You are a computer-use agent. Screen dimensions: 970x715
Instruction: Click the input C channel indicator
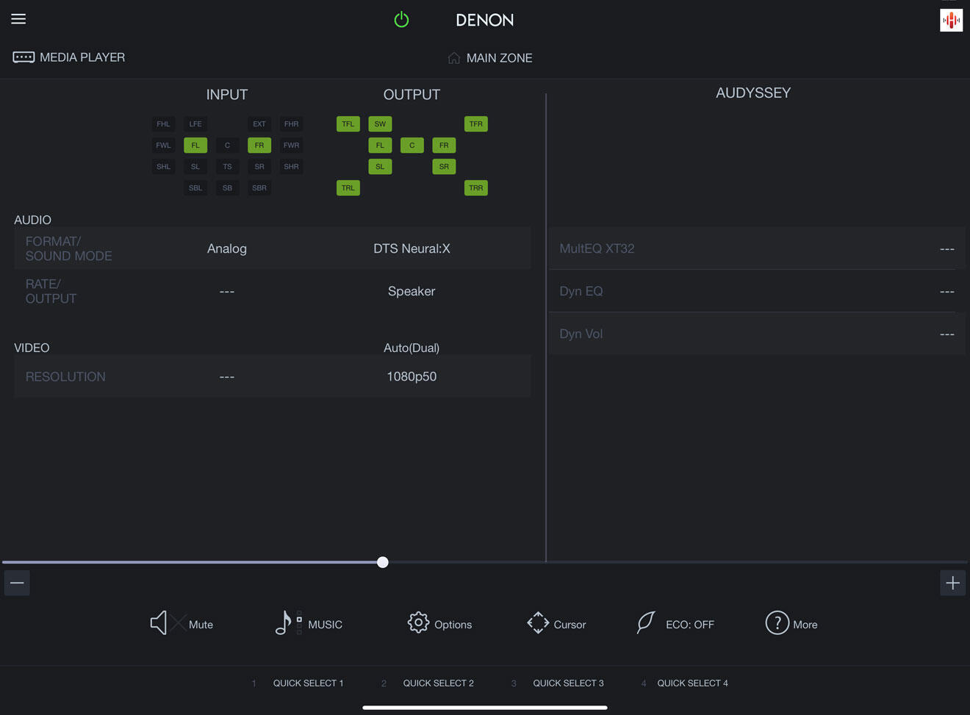227,145
